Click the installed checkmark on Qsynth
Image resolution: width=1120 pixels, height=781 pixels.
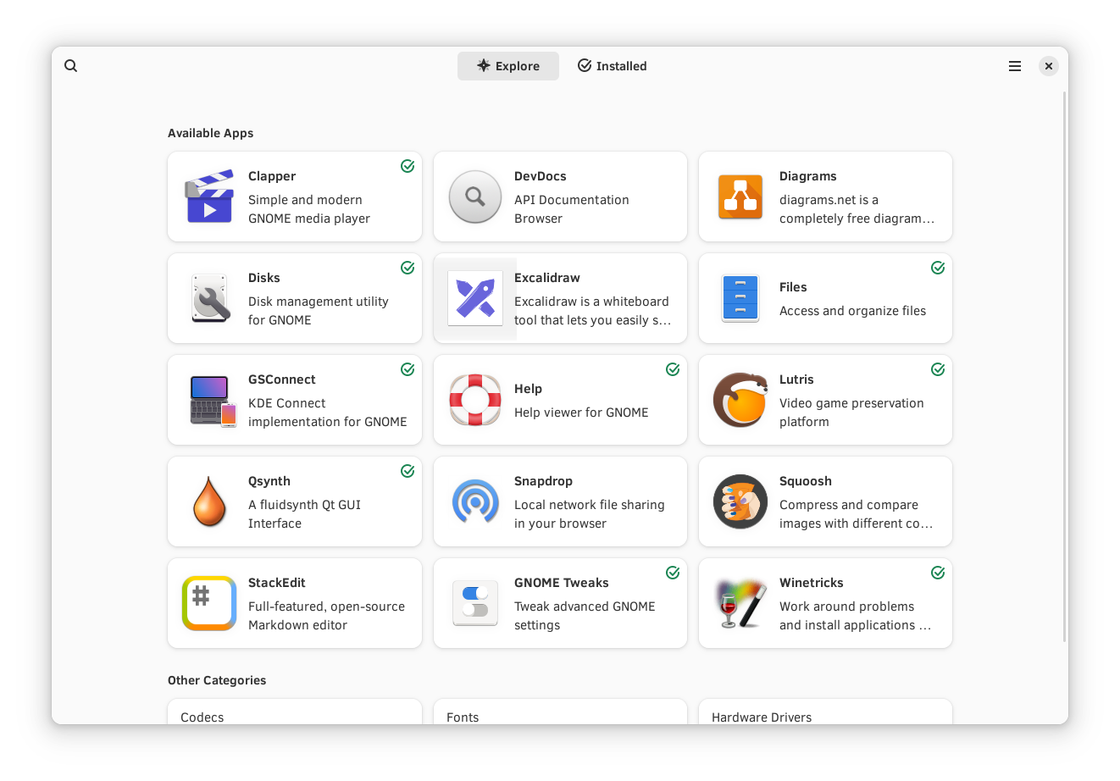tap(408, 471)
